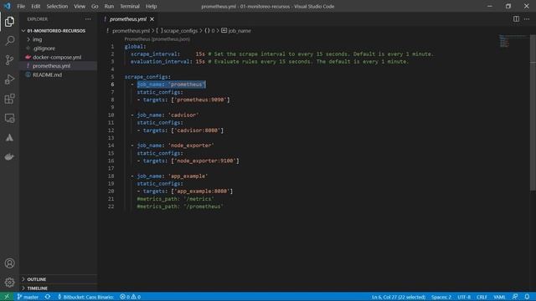Click the 0 index breadcrumb segment
Image resolution: width=536 pixels, height=301 pixels.
pos(210,31)
